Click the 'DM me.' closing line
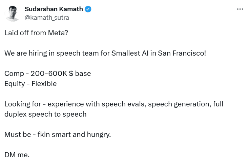This screenshot has height=162, width=249. pyautogui.click(x=17, y=155)
